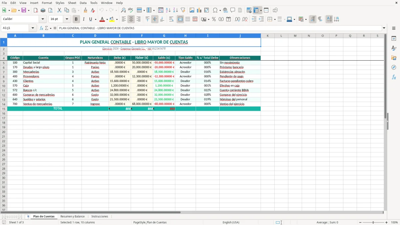Open the Styles menu

(60, 3)
